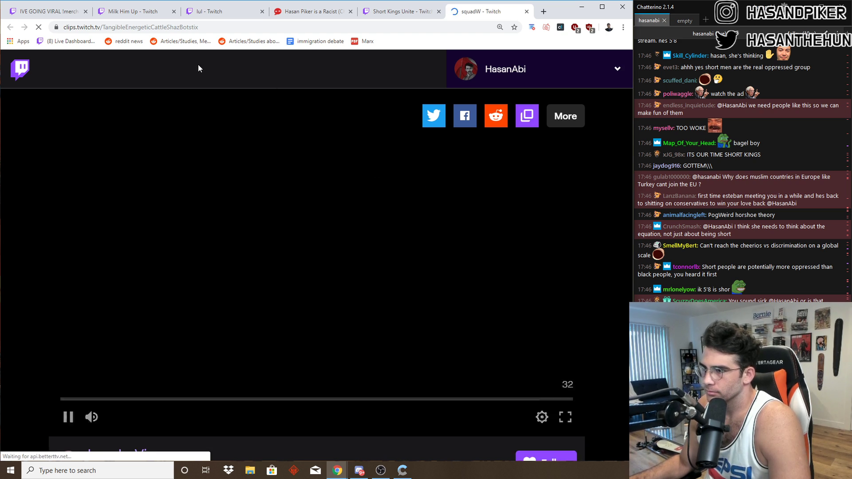This screenshot has height=479, width=852.
Task: Switch to the 'Milk Him Up - Twitch' tab
Action: pyautogui.click(x=133, y=11)
